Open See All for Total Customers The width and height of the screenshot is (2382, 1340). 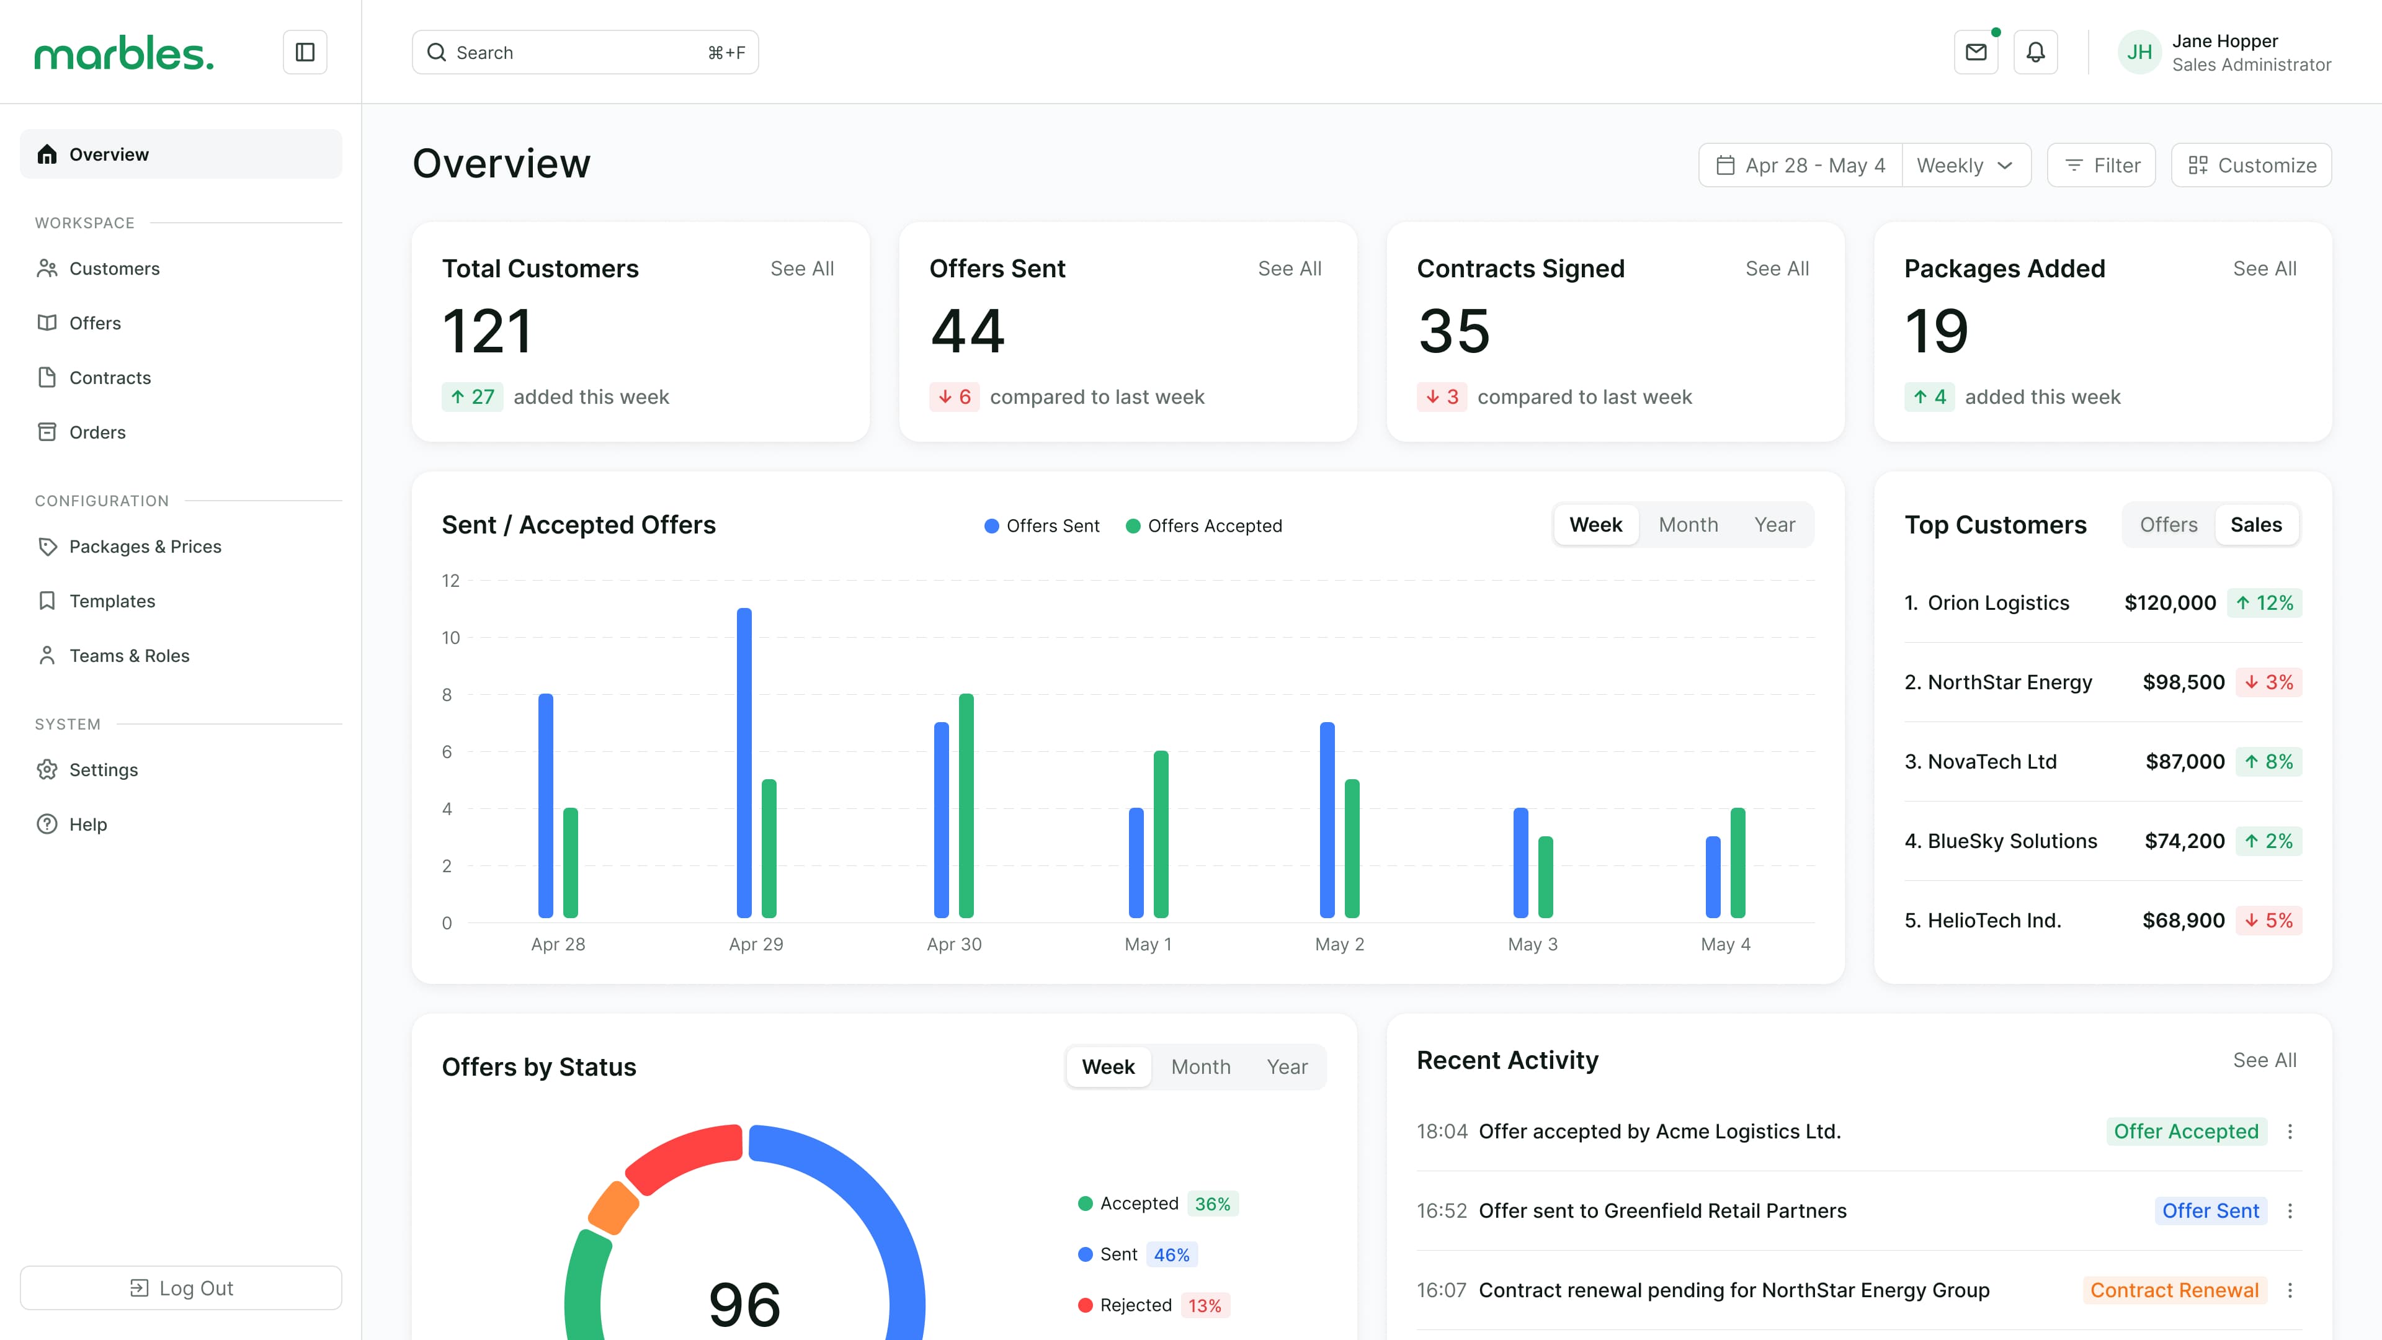tap(801, 268)
